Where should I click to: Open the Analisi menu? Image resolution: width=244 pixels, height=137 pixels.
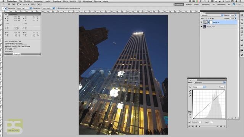[73, 1]
